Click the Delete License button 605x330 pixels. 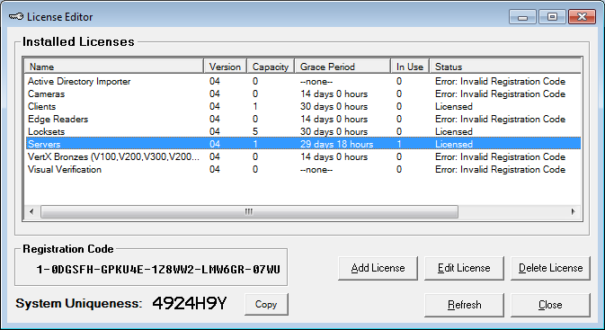550,268
